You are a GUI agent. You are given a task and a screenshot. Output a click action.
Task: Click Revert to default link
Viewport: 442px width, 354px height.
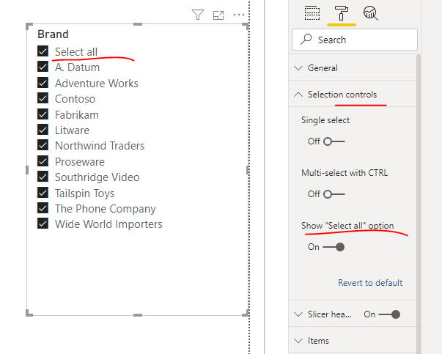coord(370,283)
